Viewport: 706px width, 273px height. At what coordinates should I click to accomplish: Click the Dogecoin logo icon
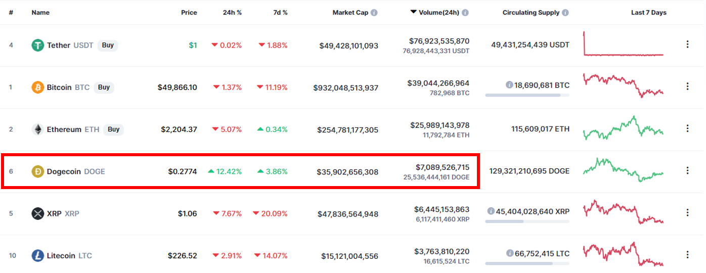pyautogui.click(x=38, y=171)
